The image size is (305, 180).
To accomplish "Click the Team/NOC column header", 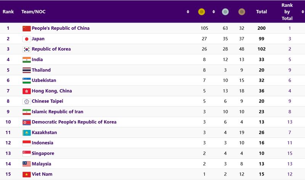I will pos(34,12).
